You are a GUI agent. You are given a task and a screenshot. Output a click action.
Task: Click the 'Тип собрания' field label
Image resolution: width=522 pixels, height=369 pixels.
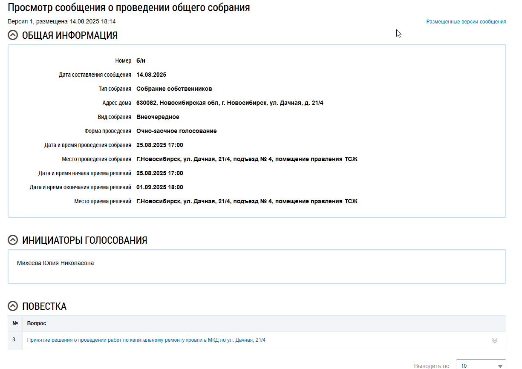(115, 89)
